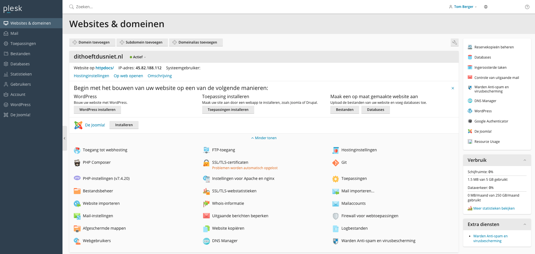
Task: Click the Bestandsbeheer folder icon
Action: (77, 191)
